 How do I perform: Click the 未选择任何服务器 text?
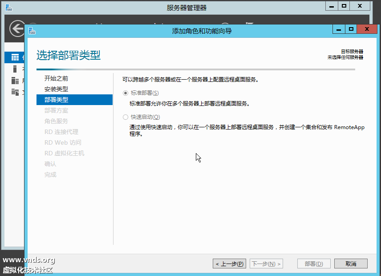[345, 57]
